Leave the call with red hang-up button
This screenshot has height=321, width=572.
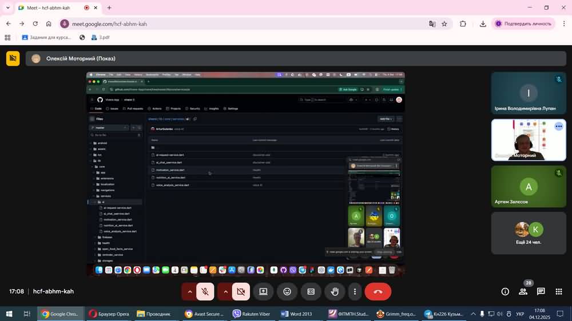click(x=378, y=291)
